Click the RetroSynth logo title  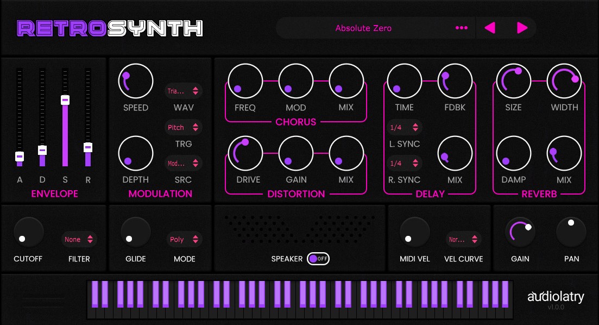coord(110,28)
